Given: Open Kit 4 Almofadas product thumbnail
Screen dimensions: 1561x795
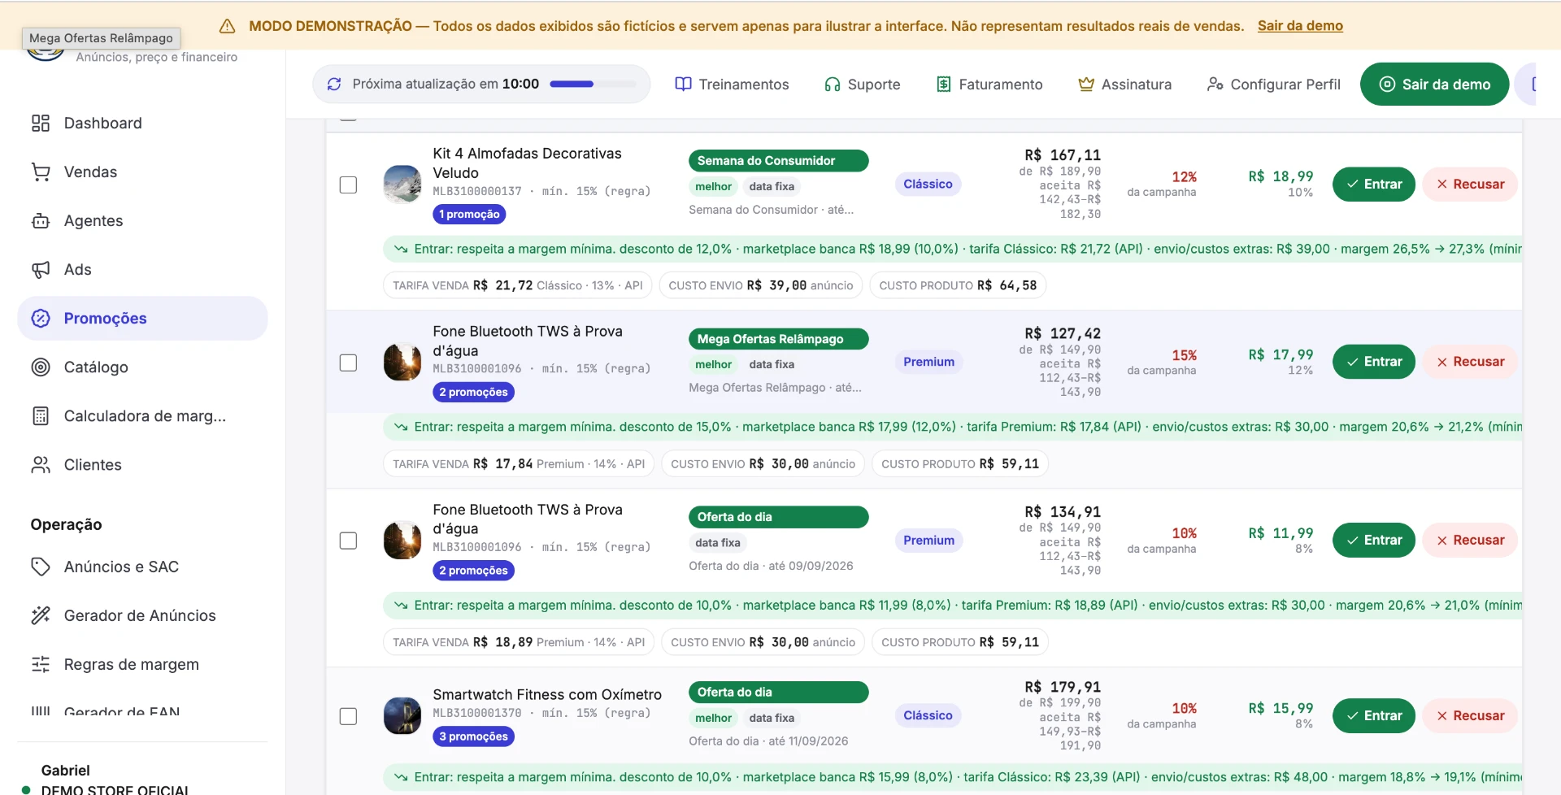Looking at the screenshot, I should click(x=402, y=185).
